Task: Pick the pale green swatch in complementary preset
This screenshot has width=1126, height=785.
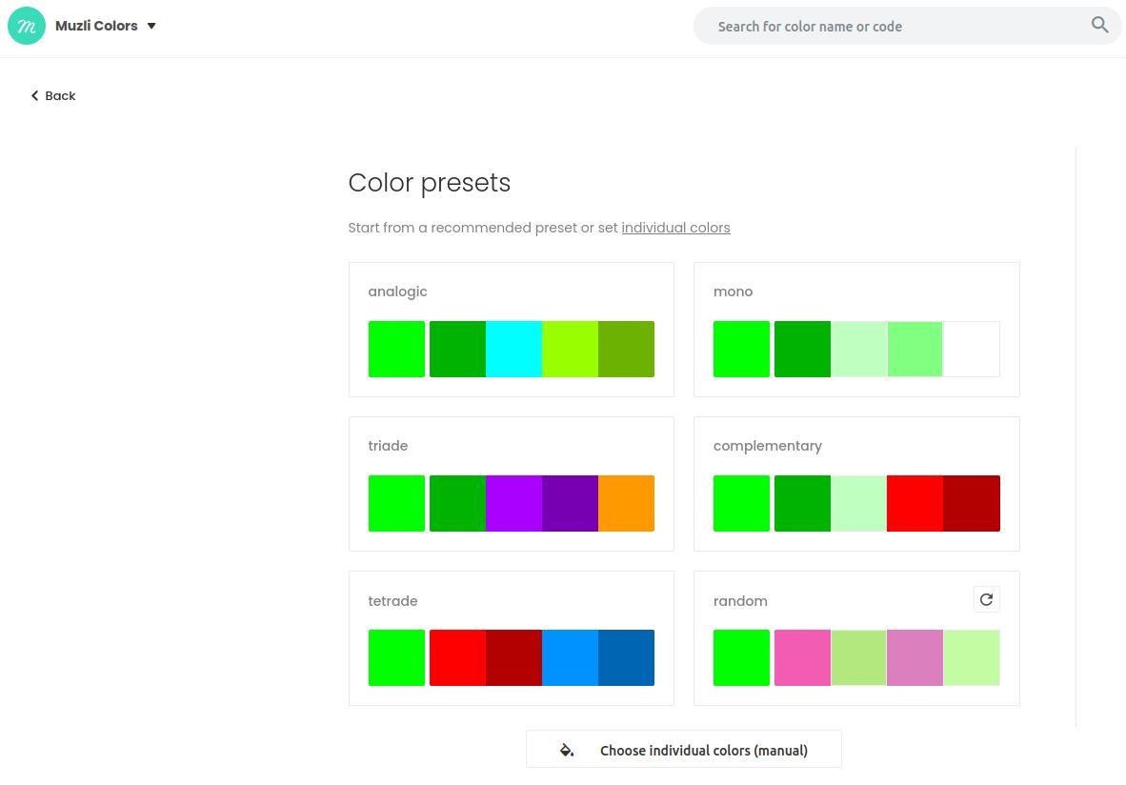Action: point(859,503)
